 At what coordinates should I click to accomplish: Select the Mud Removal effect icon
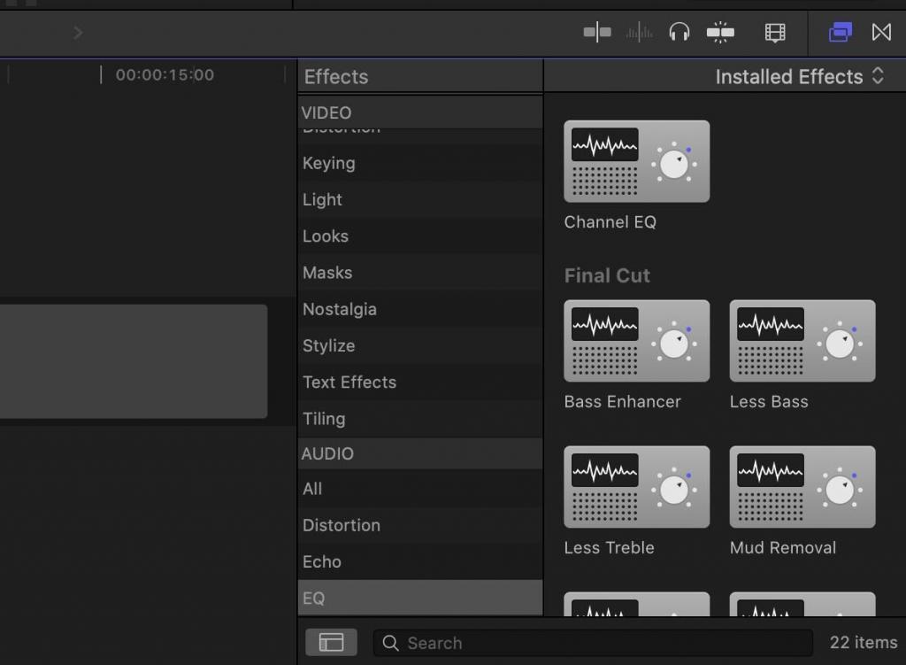click(802, 487)
